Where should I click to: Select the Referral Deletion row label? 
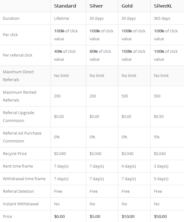pyautogui.click(x=19, y=191)
